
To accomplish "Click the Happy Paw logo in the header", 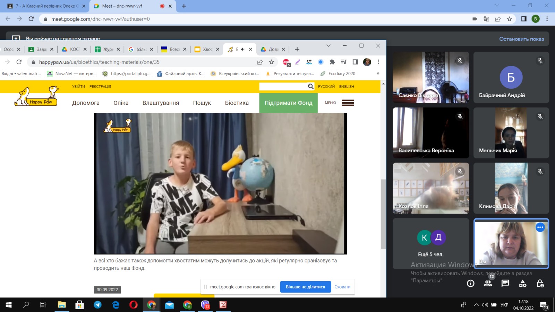I will 36,96.
